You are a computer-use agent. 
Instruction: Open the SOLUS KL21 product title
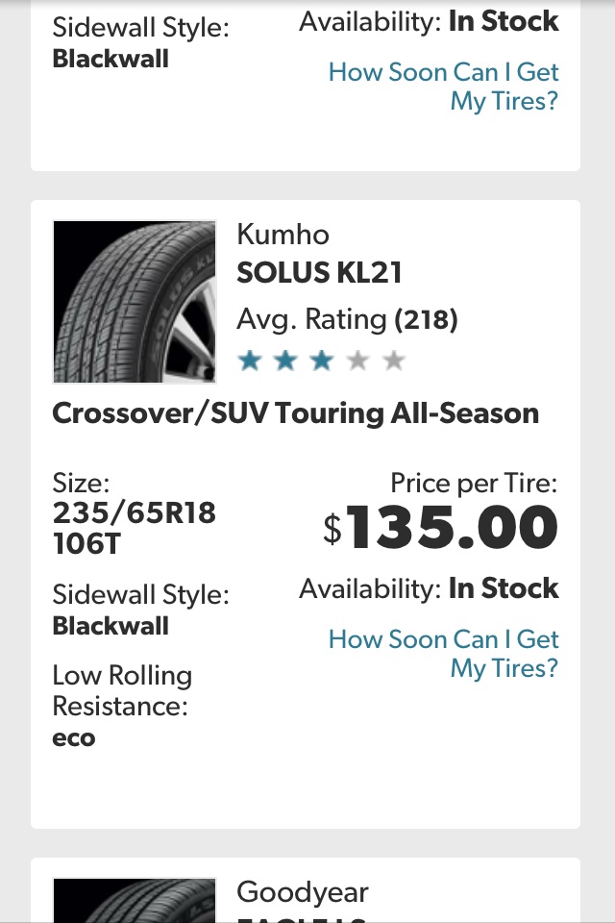[320, 273]
